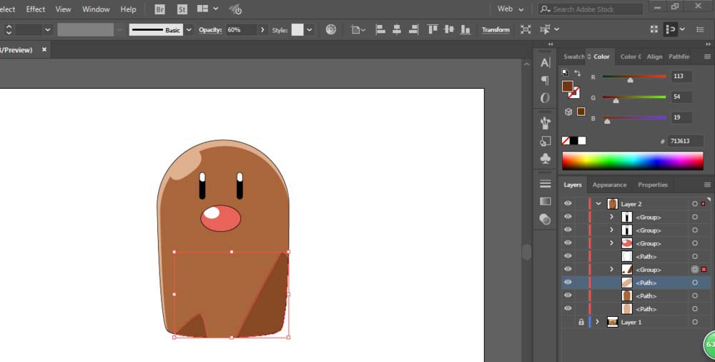Viewport: 715px width, 362px height.
Task: Open the Transparency panel icon
Action: (545, 219)
